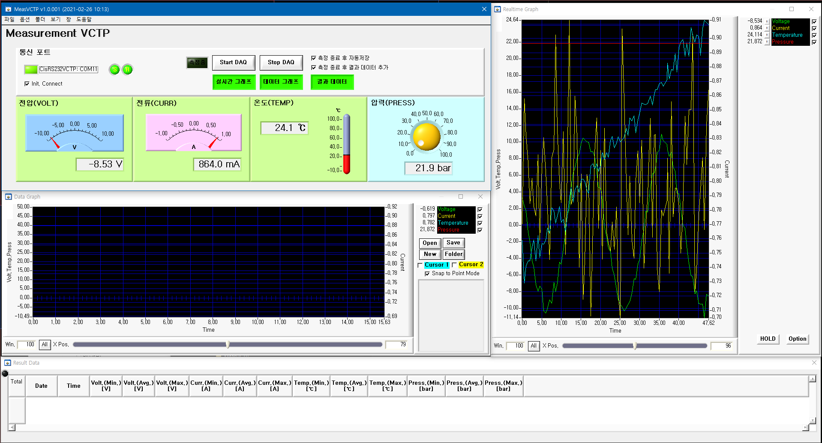This screenshot has height=443, width=822.
Task: Click the dark measuring status indicator
Action: [197, 62]
